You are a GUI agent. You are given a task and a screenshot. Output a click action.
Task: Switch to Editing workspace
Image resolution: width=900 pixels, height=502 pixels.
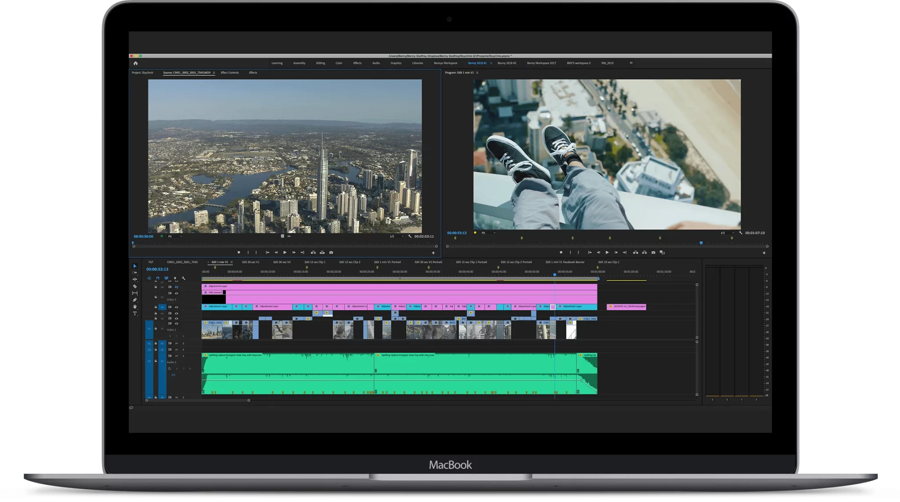coord(321,63)
